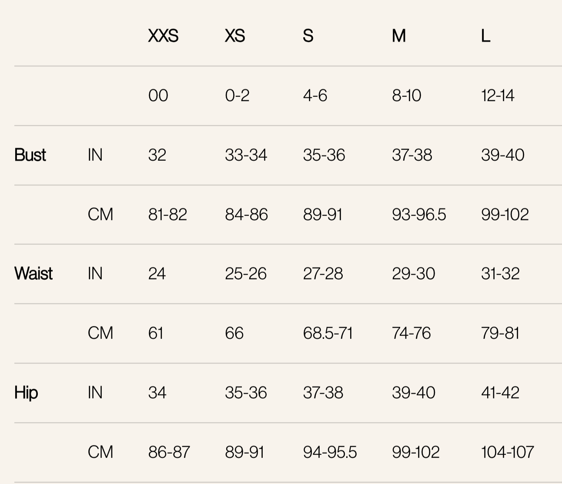Click numeric size 00 cell
562x484 pixels.
tap(158, 96)
